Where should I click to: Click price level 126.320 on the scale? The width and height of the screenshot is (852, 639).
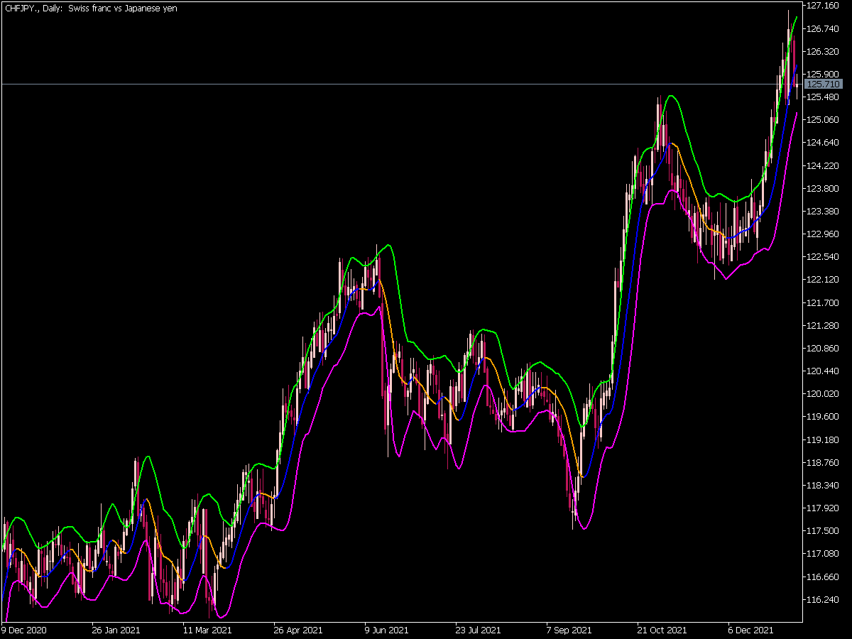824,51
